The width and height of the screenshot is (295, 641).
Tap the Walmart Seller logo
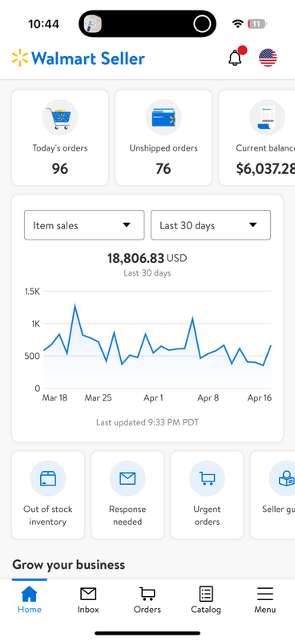pos(78,58)
